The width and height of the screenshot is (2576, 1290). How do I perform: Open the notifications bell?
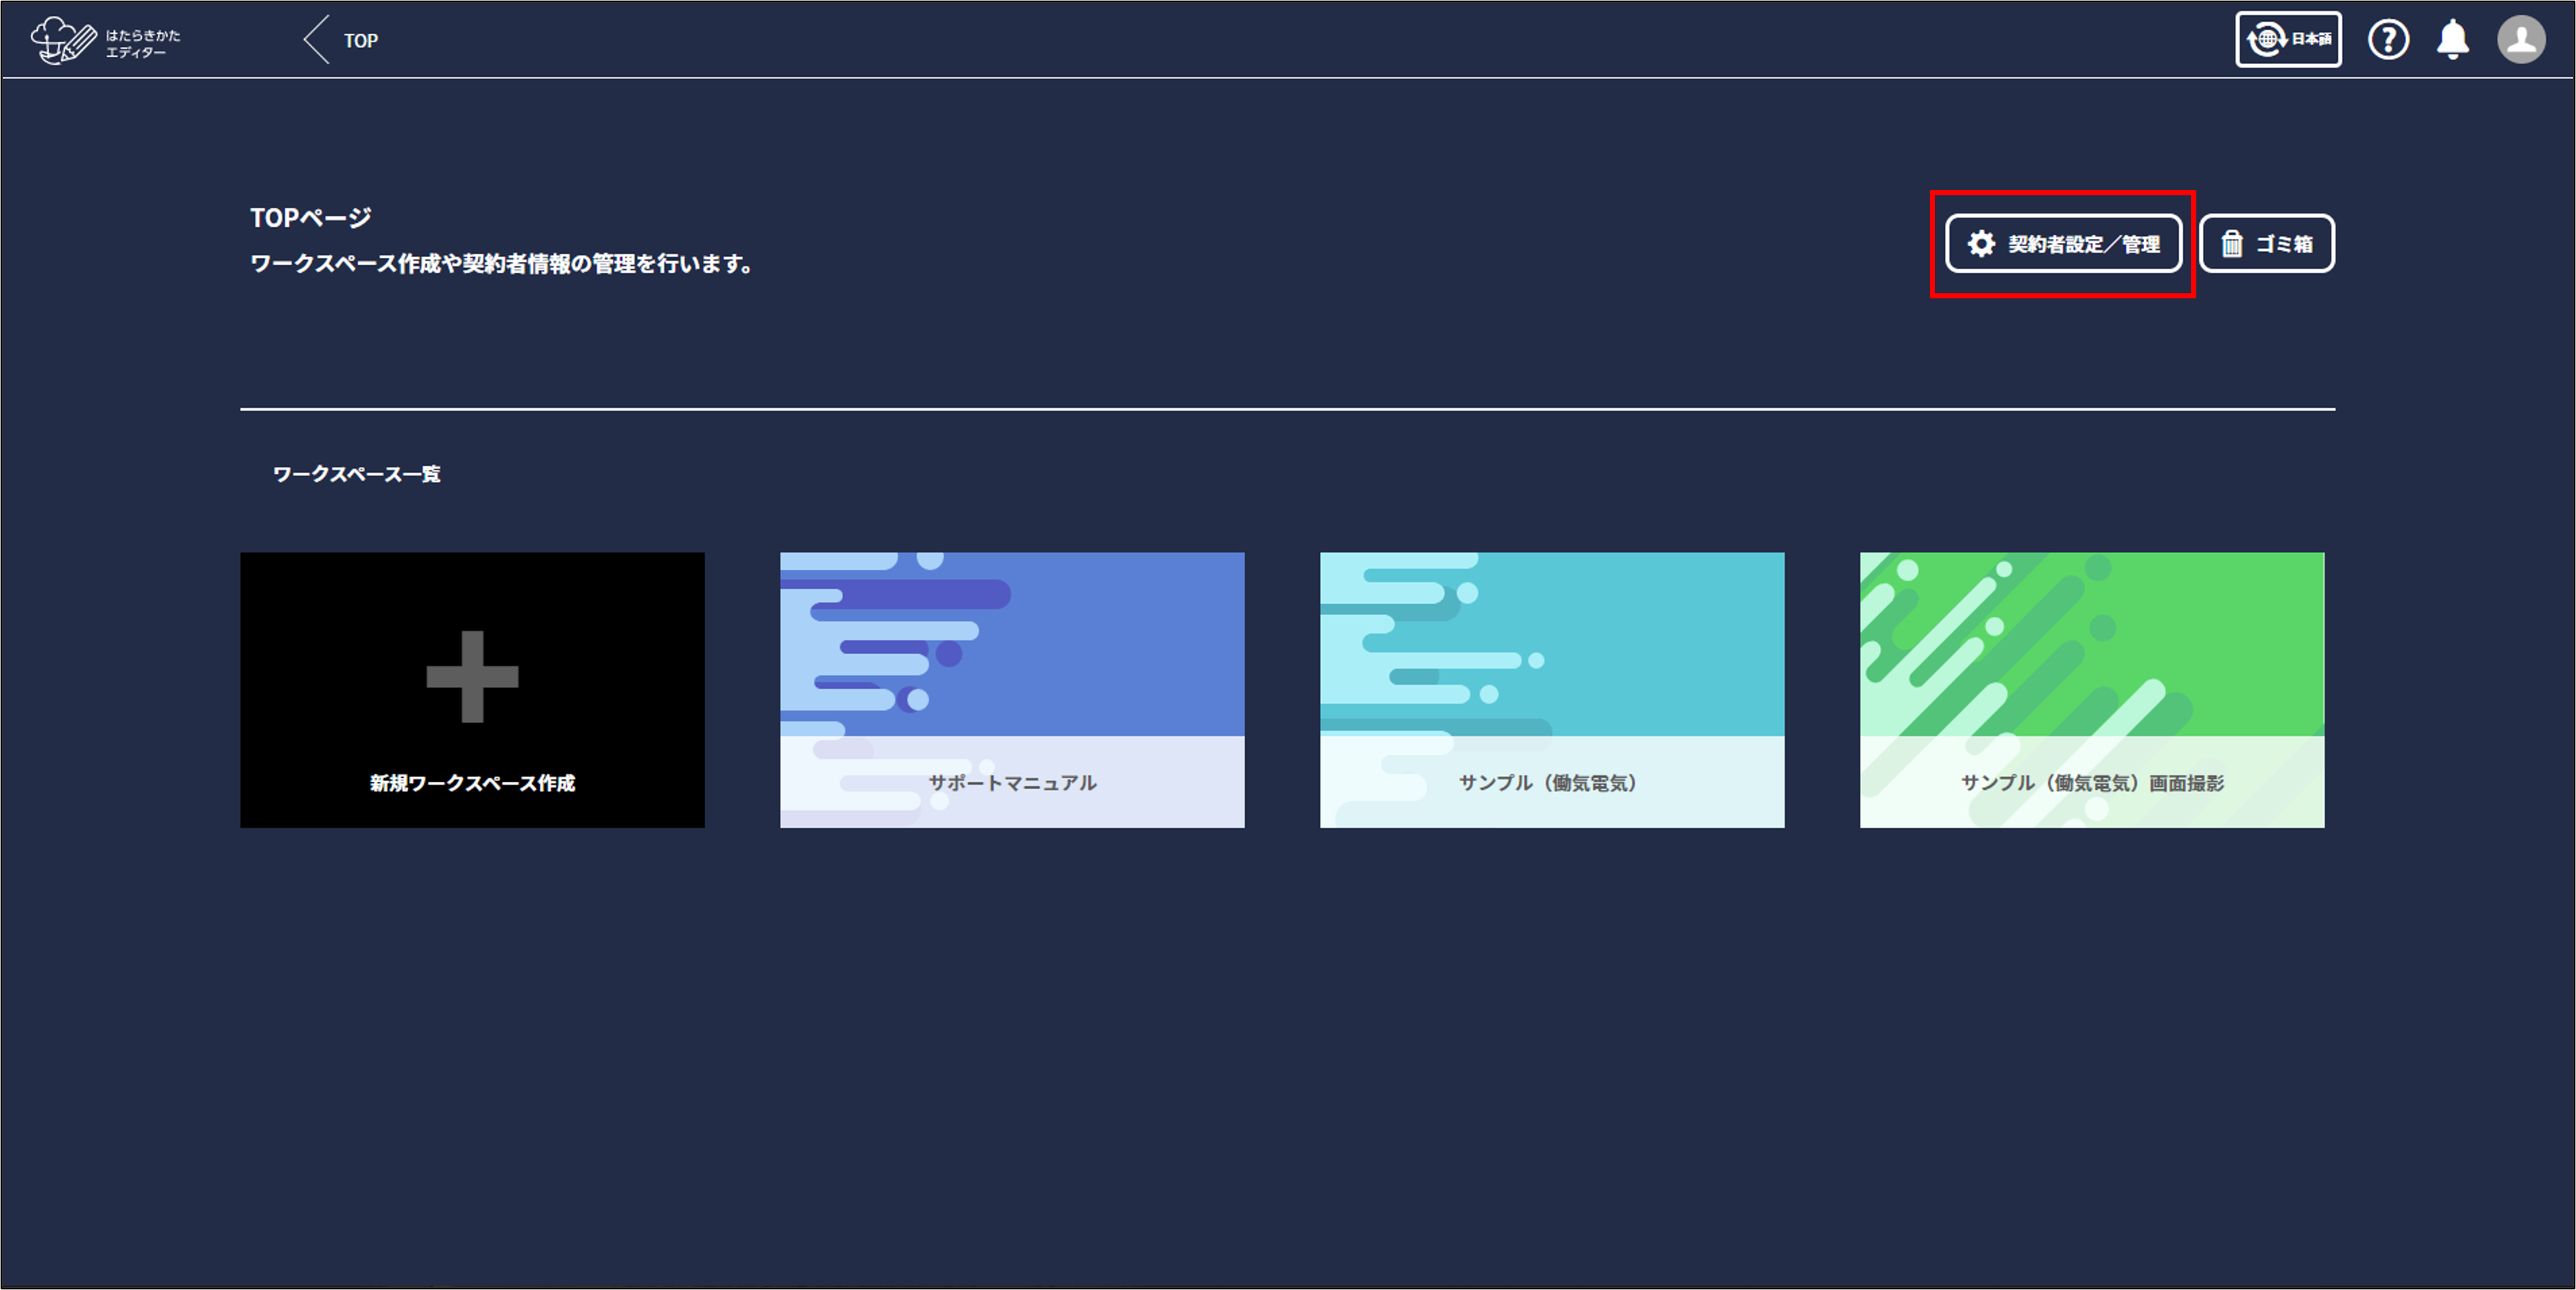(x=2452, y=40)
